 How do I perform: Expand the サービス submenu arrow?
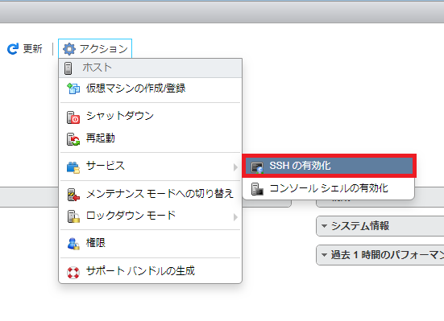tap(235, 167)
